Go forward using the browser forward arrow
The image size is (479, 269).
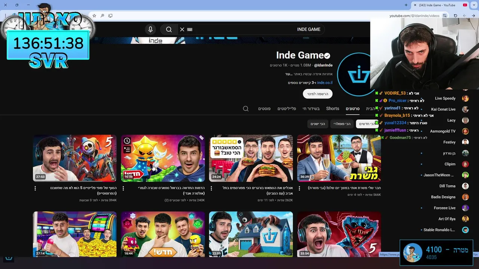point(464,16)
